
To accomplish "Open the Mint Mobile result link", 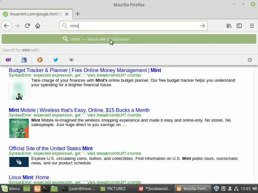I will coord(79,110).
